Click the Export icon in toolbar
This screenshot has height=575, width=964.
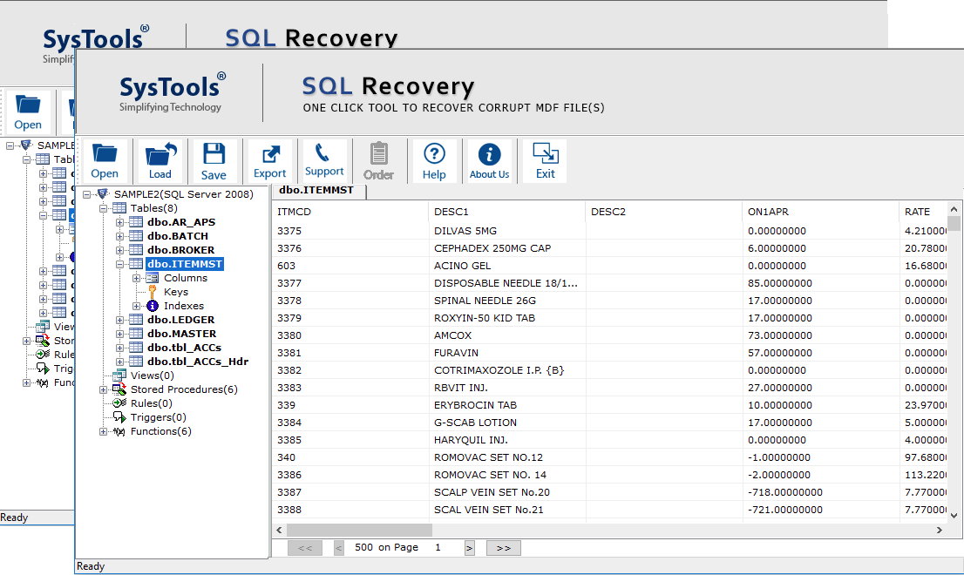coord(270,154)
